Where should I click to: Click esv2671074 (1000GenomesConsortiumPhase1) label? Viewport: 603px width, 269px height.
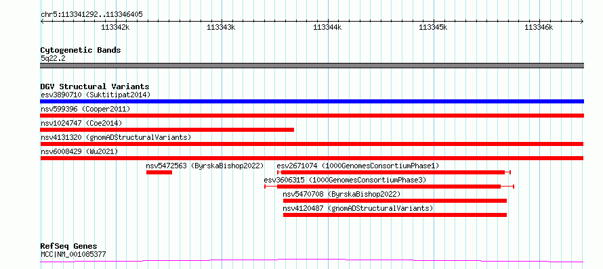pyautogui.click(x=358, y=166)
